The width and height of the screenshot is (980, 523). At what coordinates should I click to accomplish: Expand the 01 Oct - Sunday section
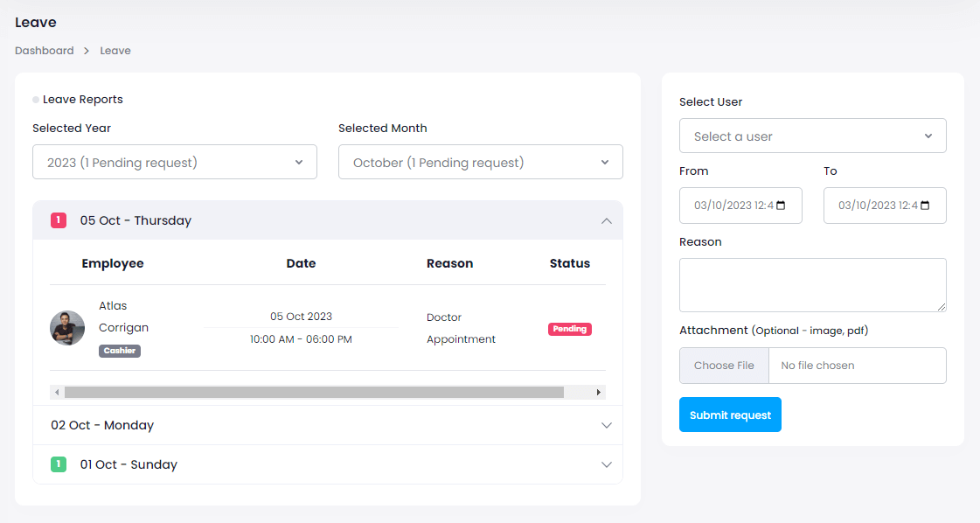606,464
